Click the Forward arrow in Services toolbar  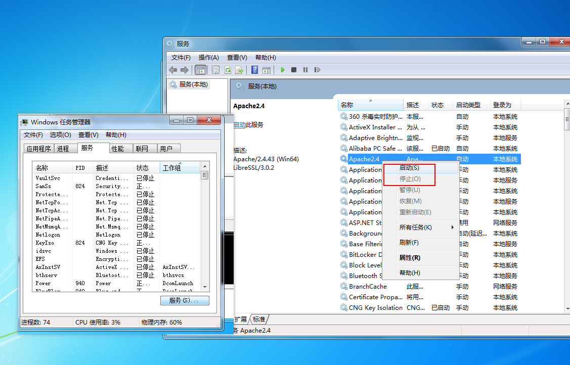pos(185,70)
